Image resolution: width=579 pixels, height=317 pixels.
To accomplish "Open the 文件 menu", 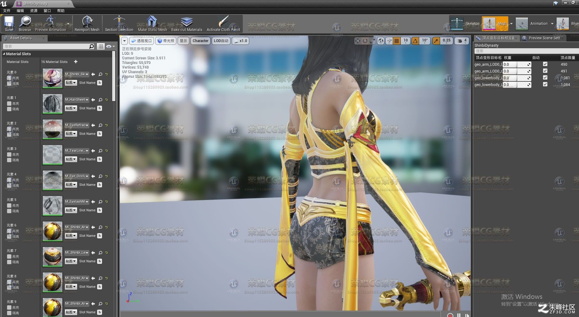I will coord(7,11).
